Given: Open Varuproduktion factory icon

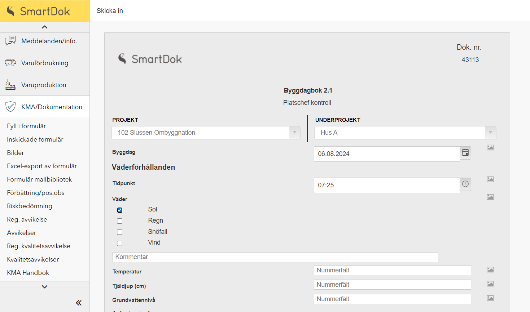Looking at the screenshot, I should [x=10, y=85].
